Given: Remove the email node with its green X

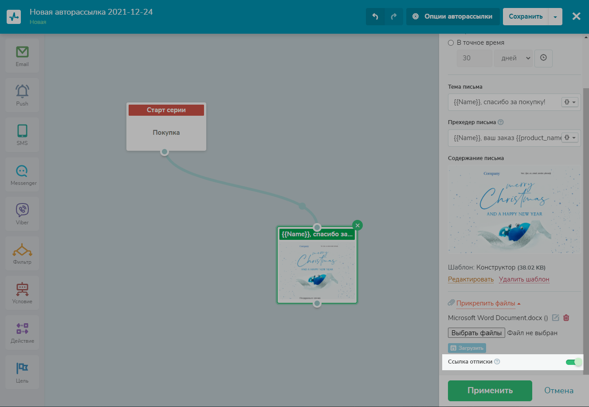Looking at the screenshot, I should pyautogui.click(x=357, y=225).
